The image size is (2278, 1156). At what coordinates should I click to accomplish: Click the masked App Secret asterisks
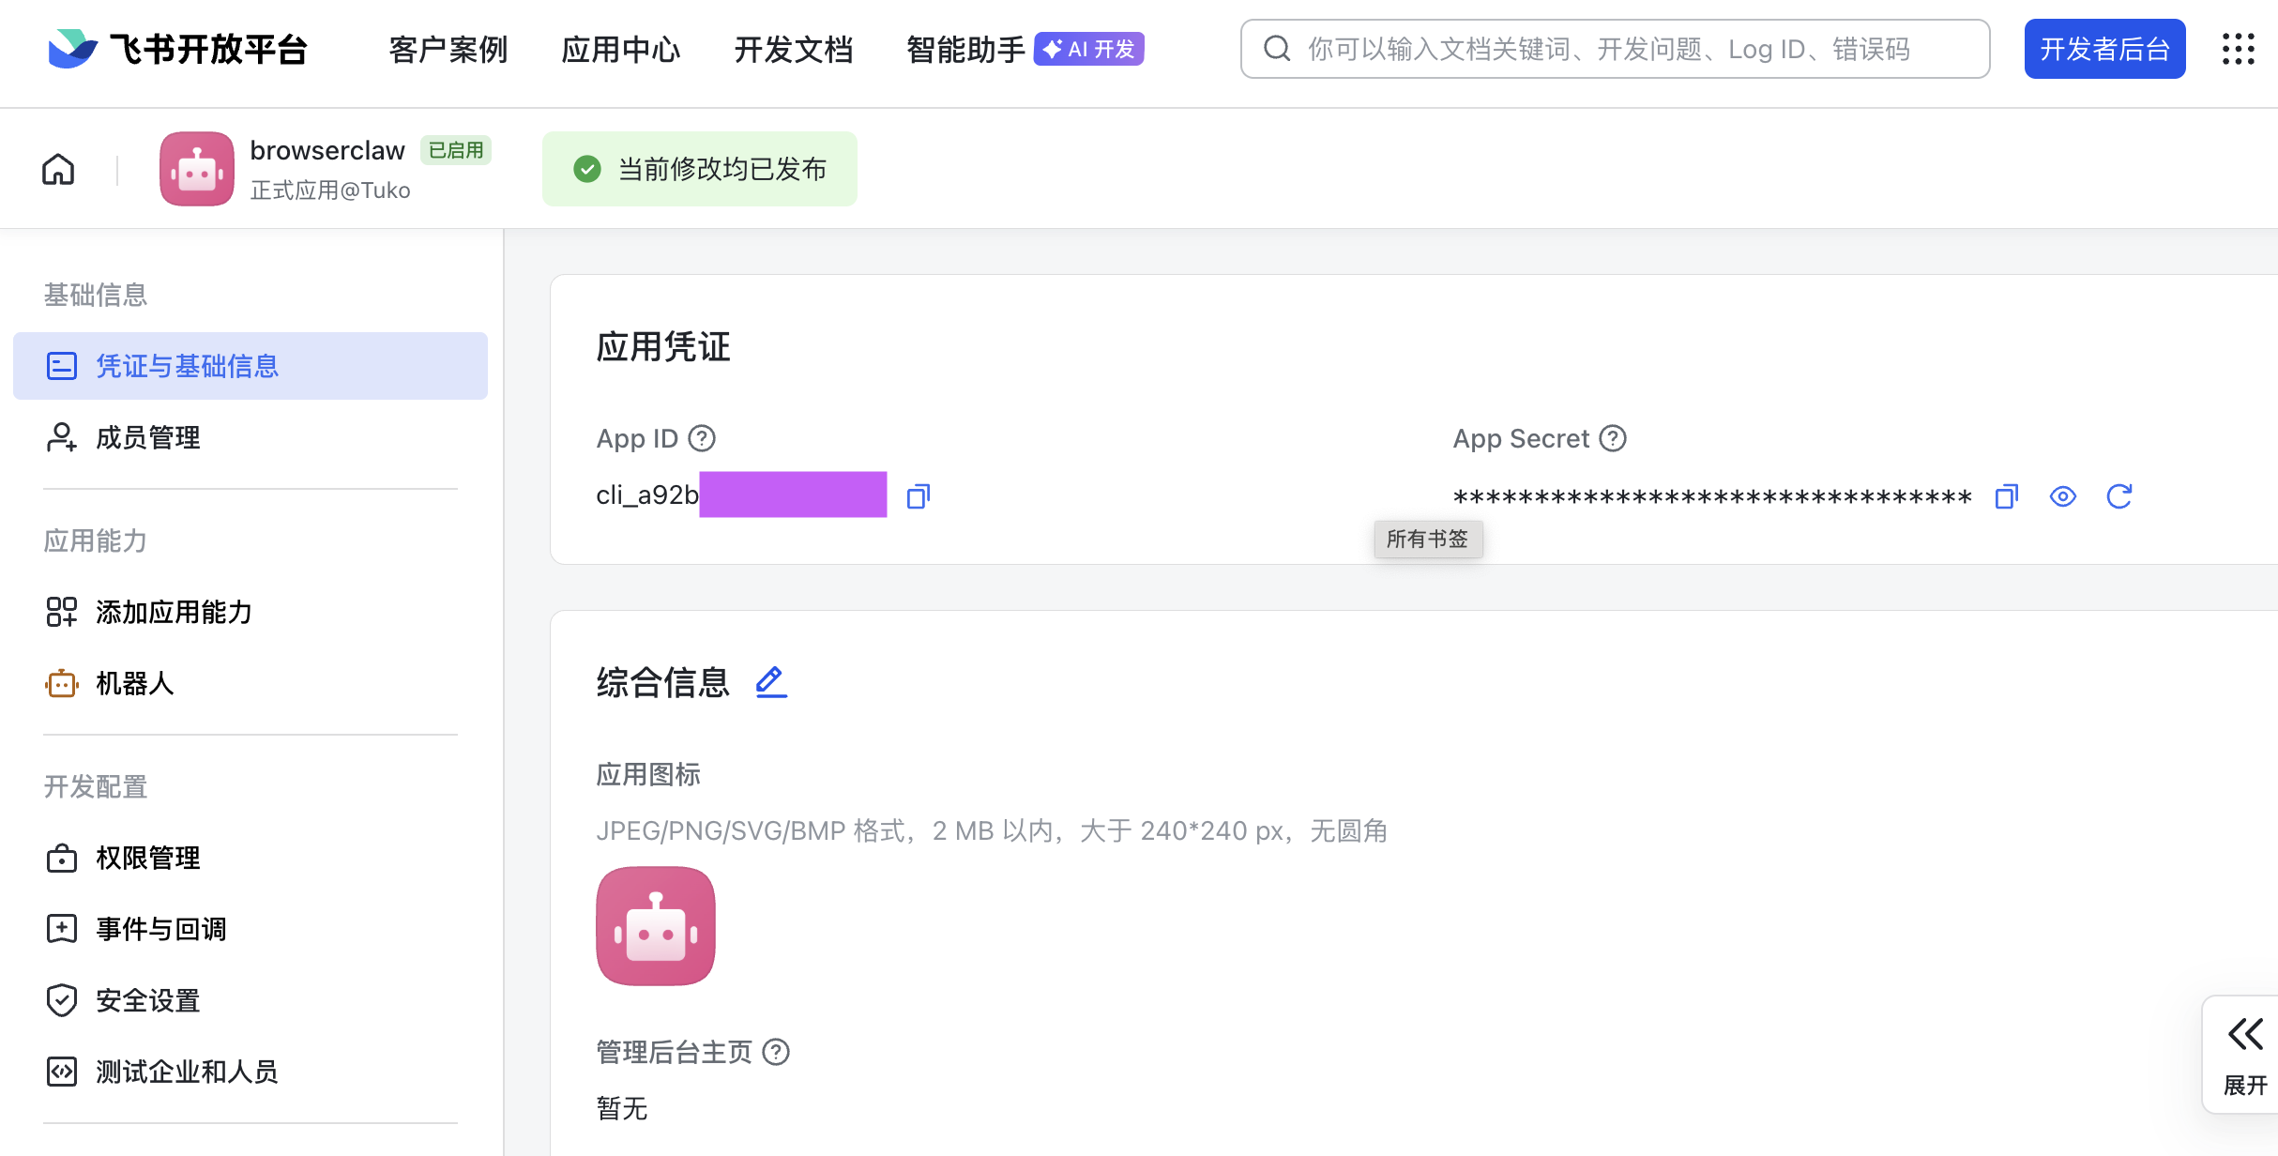click(1712, 496)
